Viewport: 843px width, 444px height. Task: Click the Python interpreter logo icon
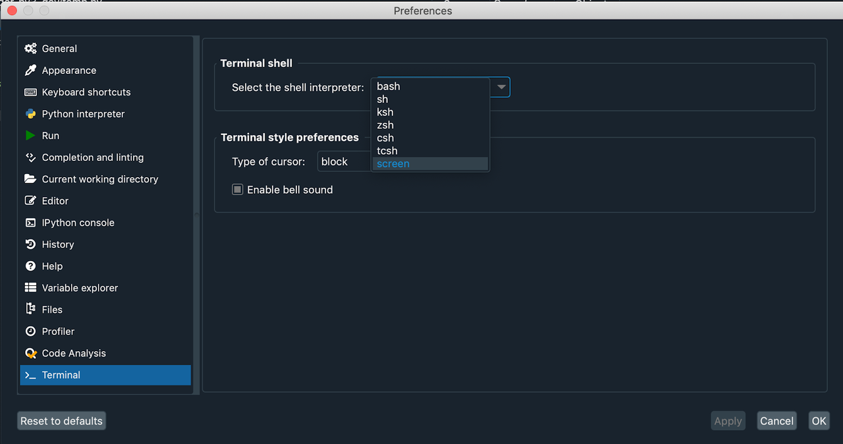[30, 114]
